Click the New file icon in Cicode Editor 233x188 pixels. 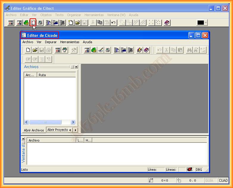(x=28, y=50)
